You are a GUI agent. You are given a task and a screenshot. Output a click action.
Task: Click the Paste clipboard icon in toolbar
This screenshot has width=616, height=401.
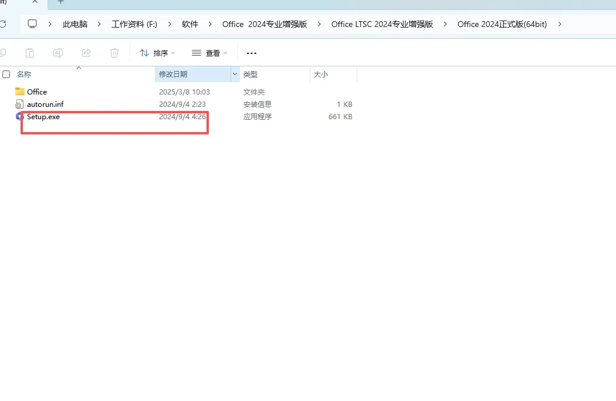(x=30, y=53)
